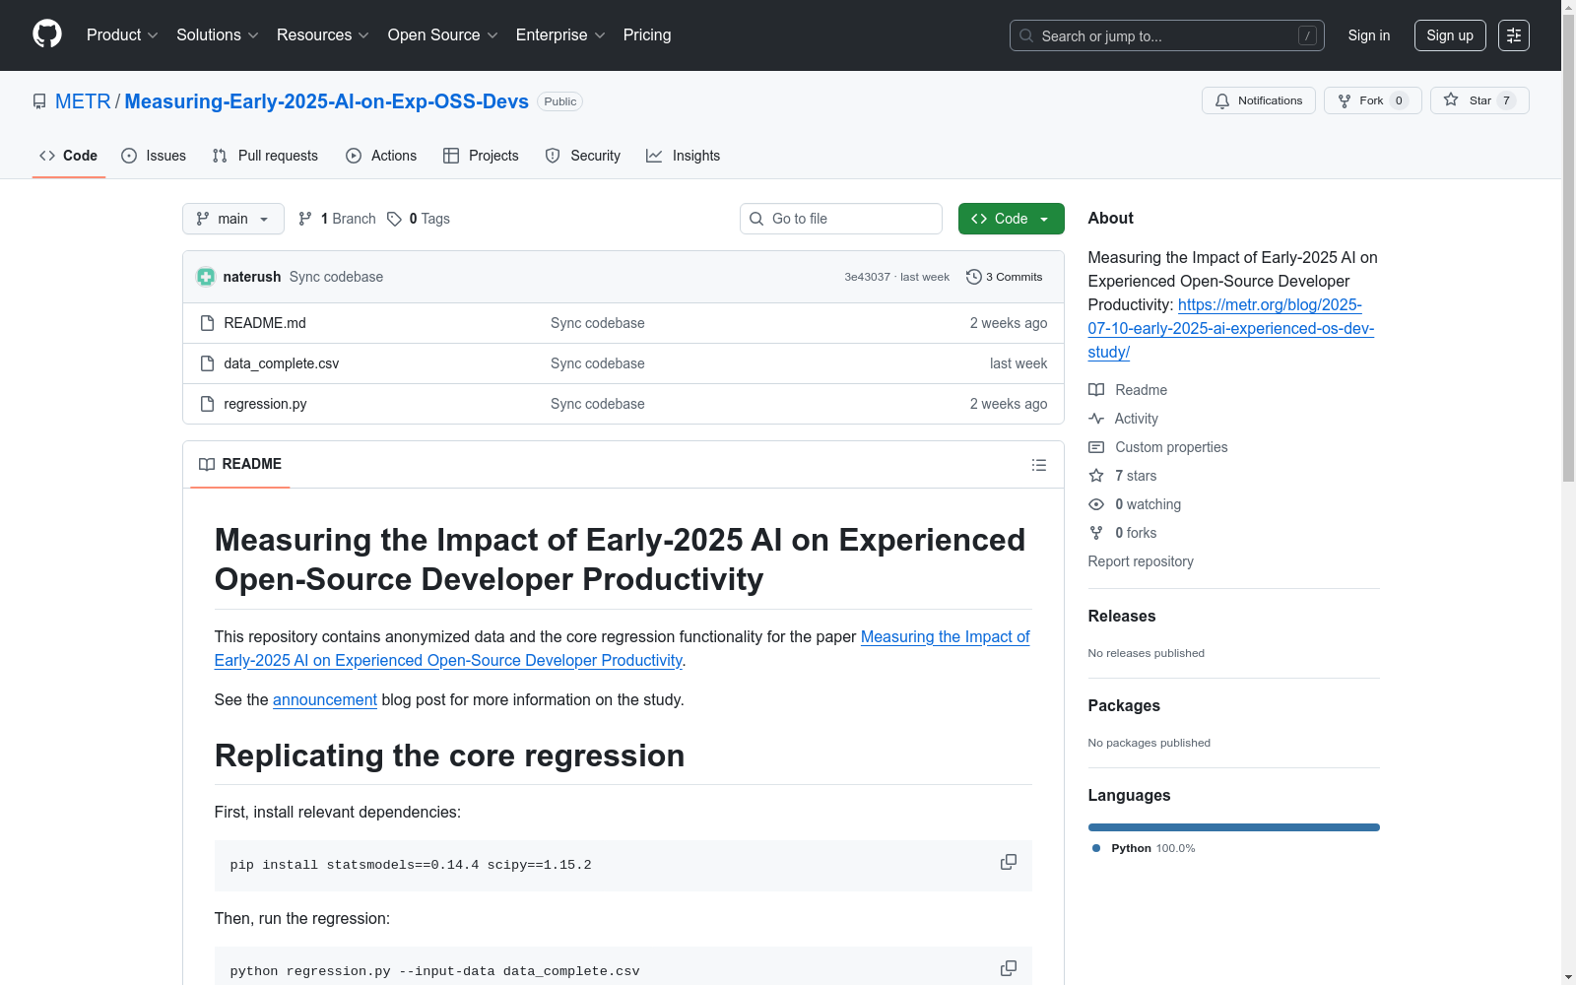The image size is (1576, 985).
Task: Click the Python 100.0% language link
Action: [1145, 848]
